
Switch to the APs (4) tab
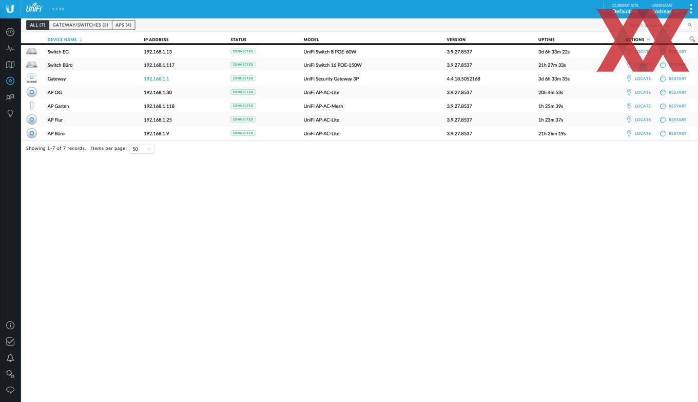[x=123, y=25]
